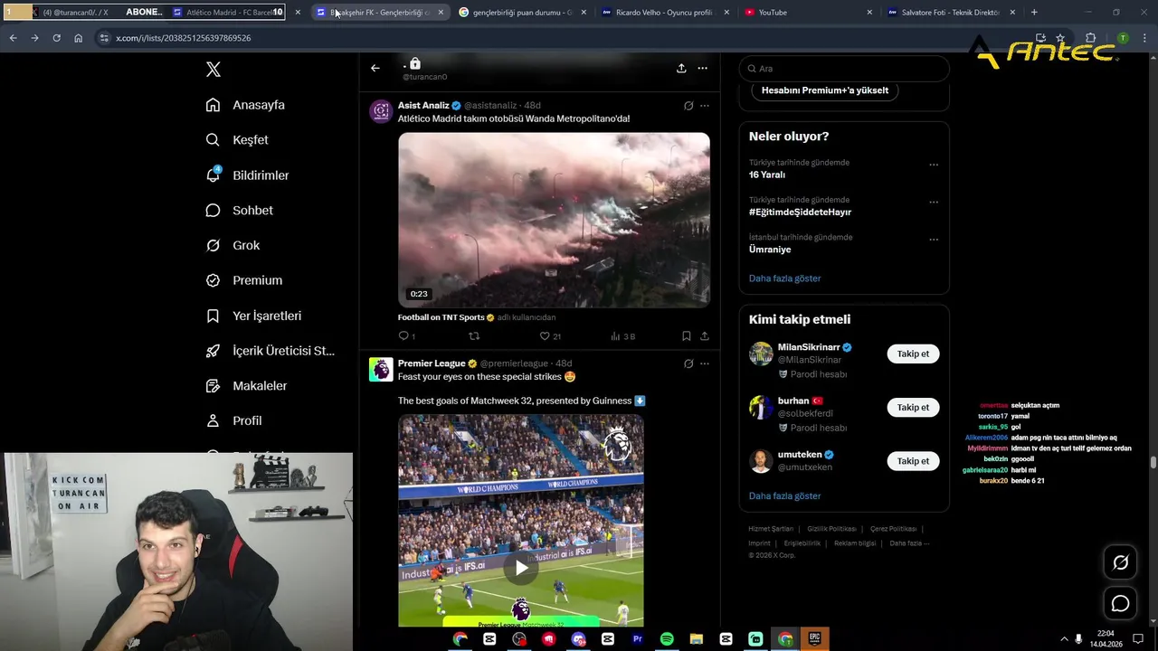Open İçerik Üreticisi Stüdyosu in sidebar
Image resolution: width=1158 pixels, height=651 pixels.
pos(270,351)
